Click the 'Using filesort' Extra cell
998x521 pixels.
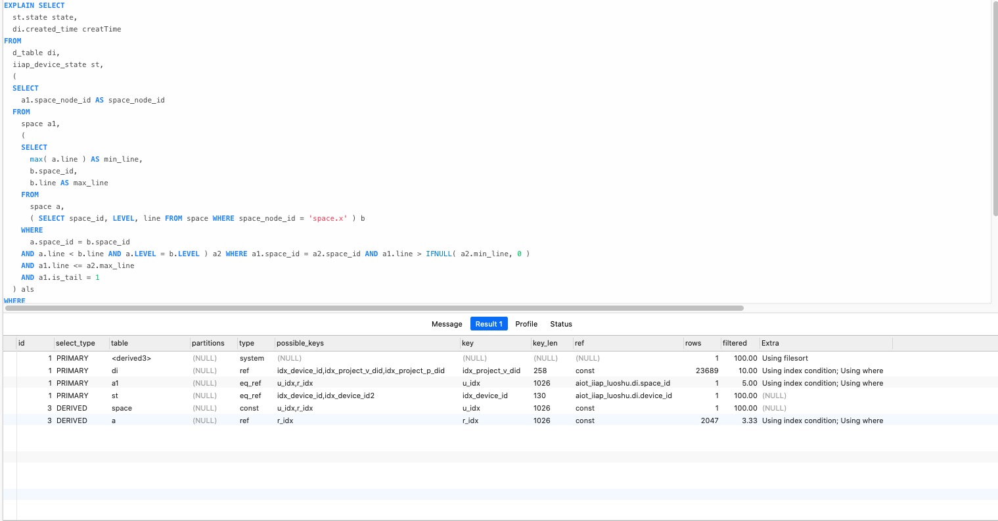coord(785,358)
